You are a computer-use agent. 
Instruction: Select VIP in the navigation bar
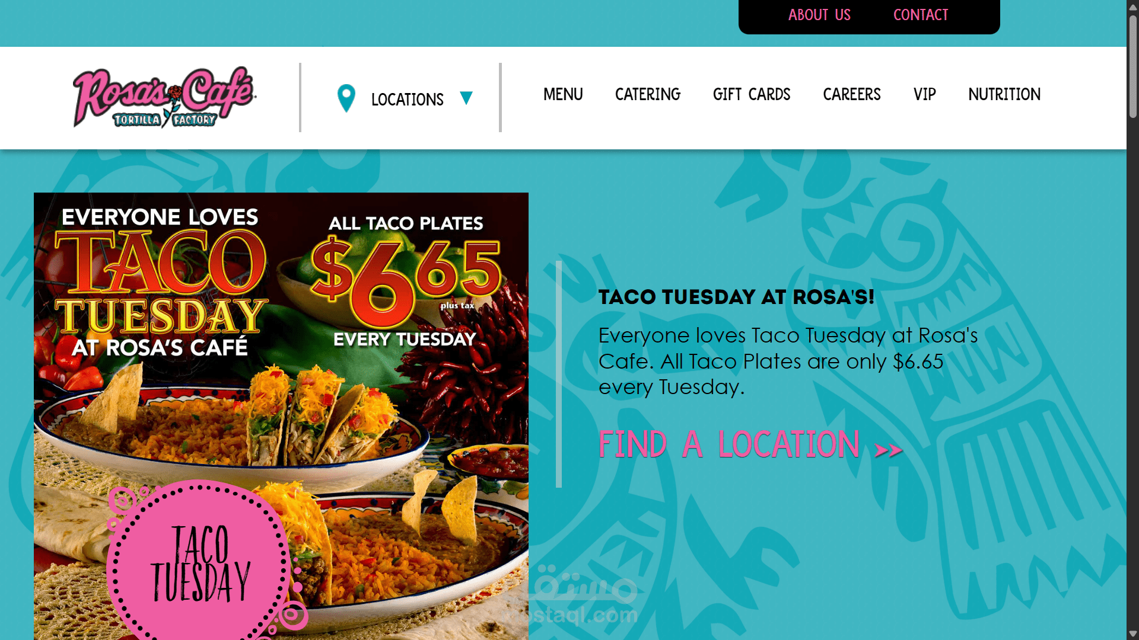point(925,94)
